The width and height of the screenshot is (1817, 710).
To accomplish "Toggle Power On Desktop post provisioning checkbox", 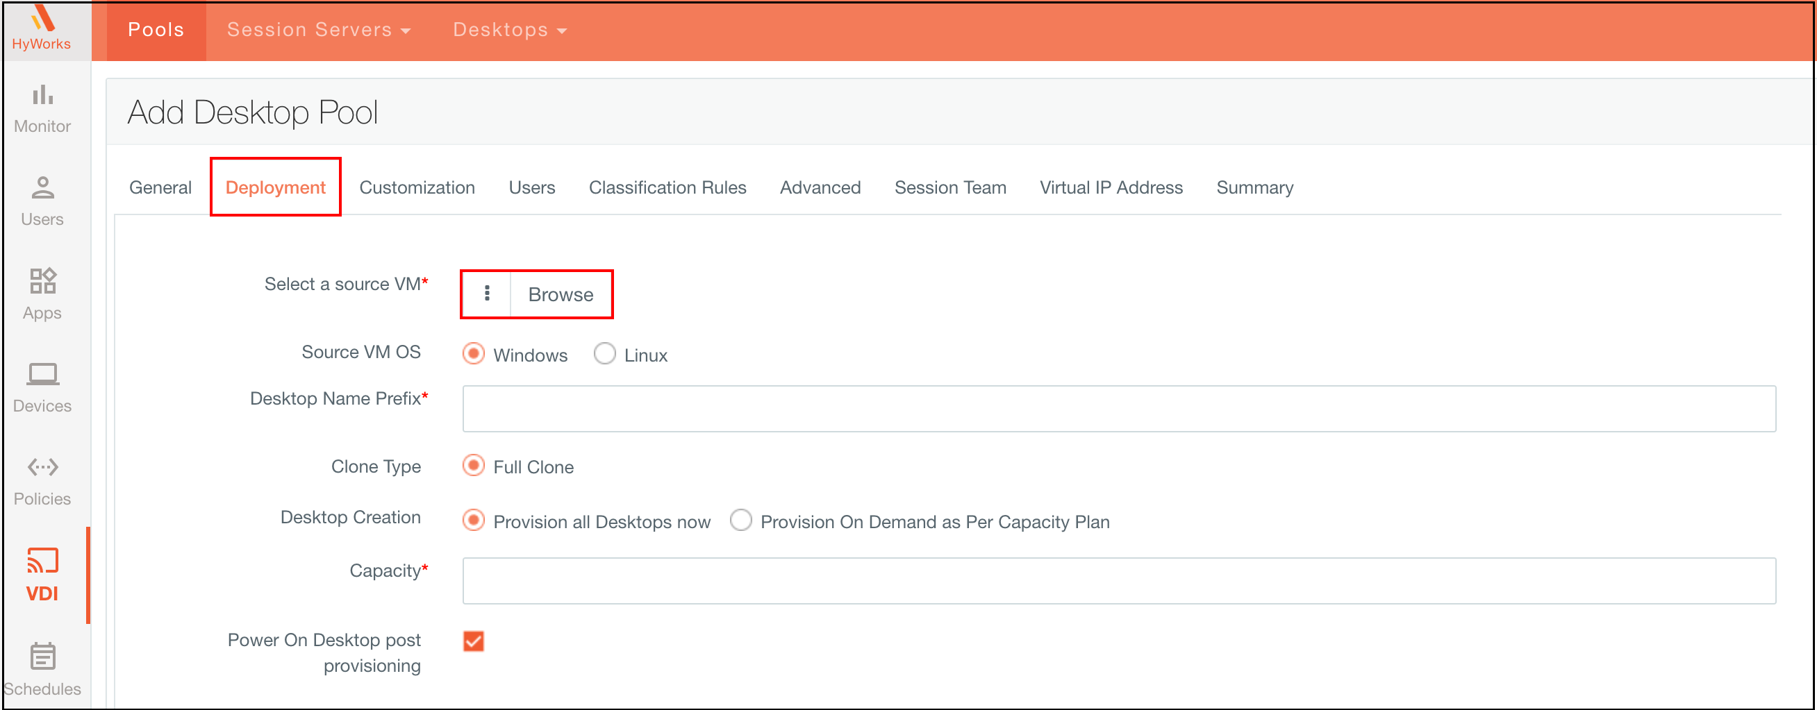I will tap(473, 641).
